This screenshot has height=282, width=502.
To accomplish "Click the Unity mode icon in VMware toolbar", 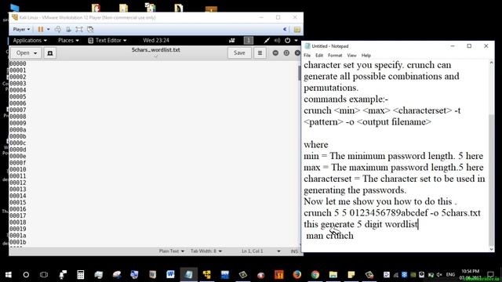I will (90, 30).
